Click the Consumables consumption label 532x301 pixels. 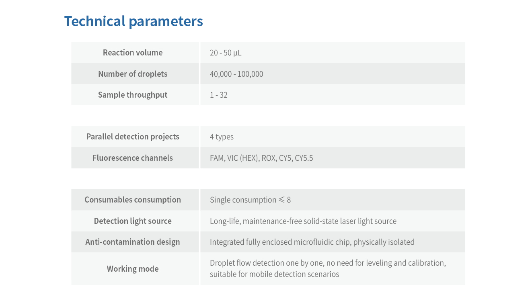pos(133,200)
